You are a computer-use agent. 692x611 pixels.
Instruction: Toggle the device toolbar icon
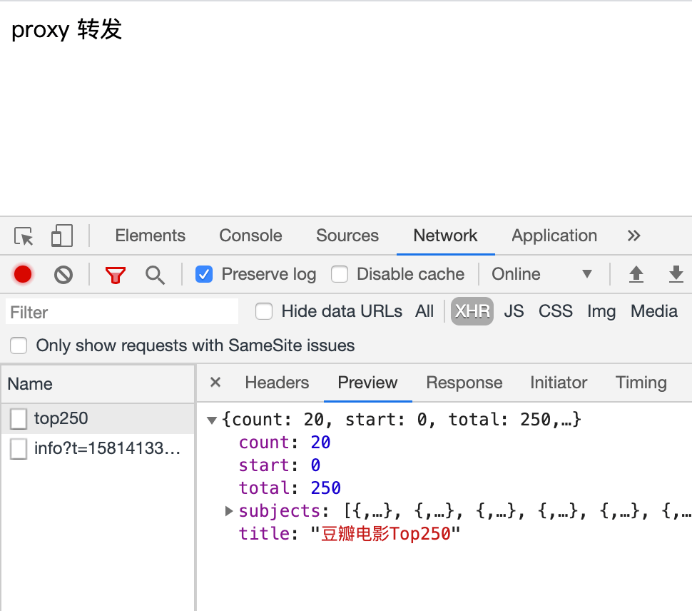coord(62,236)
